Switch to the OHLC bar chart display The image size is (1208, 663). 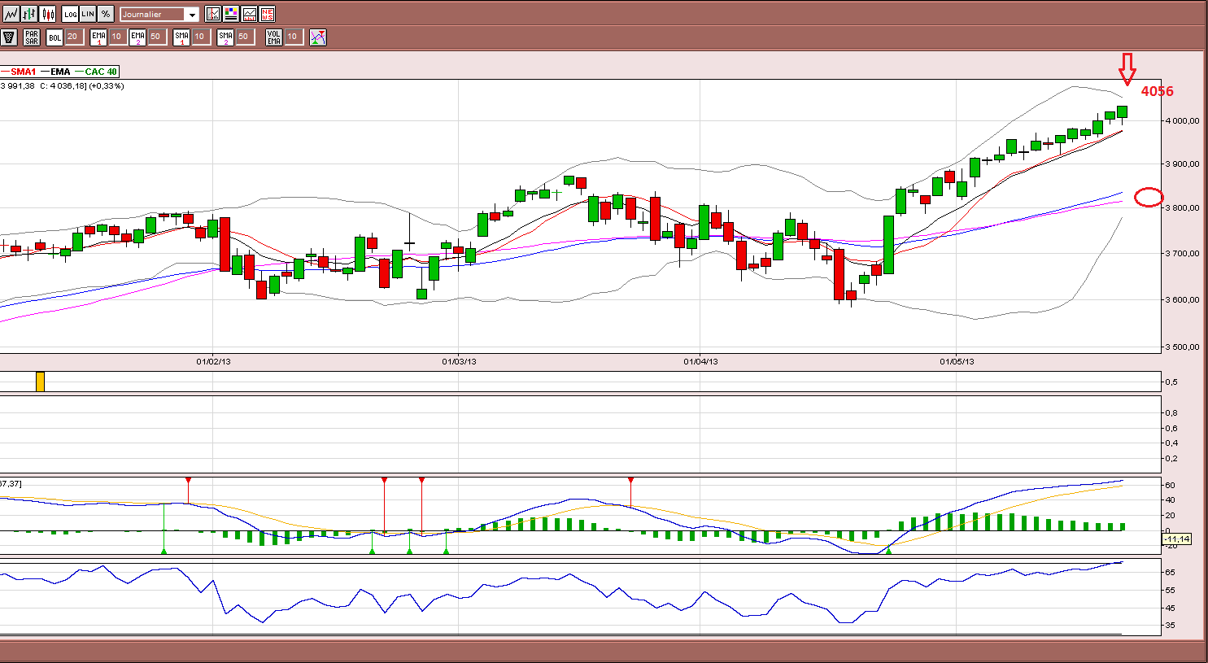point(29,14)
